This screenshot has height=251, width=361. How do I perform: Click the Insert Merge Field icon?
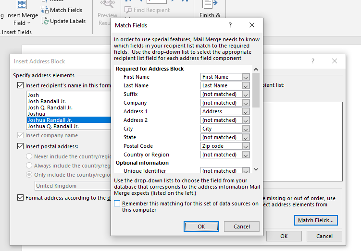coord(22,6)
